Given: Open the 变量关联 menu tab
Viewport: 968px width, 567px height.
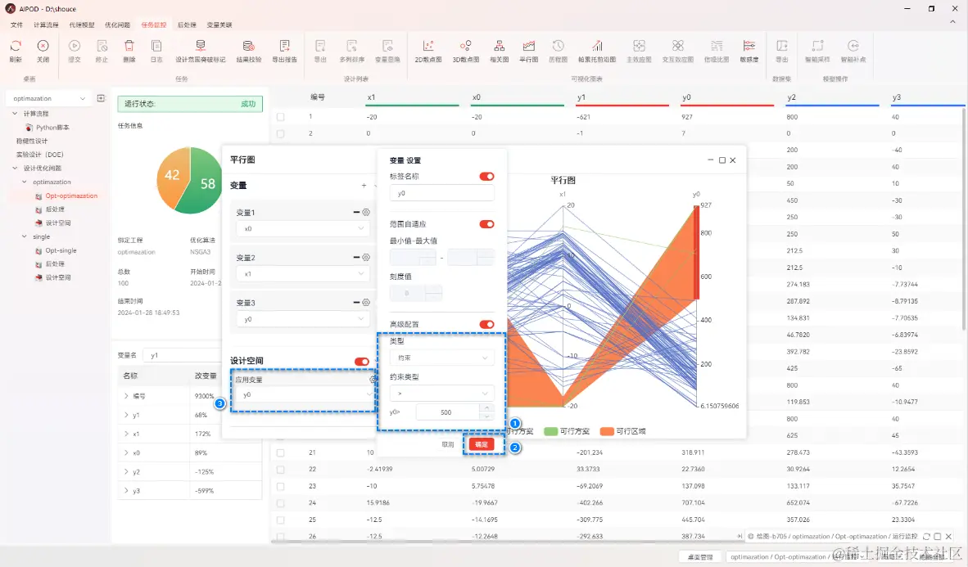Looking at the screenshot, I should [219, 25].
